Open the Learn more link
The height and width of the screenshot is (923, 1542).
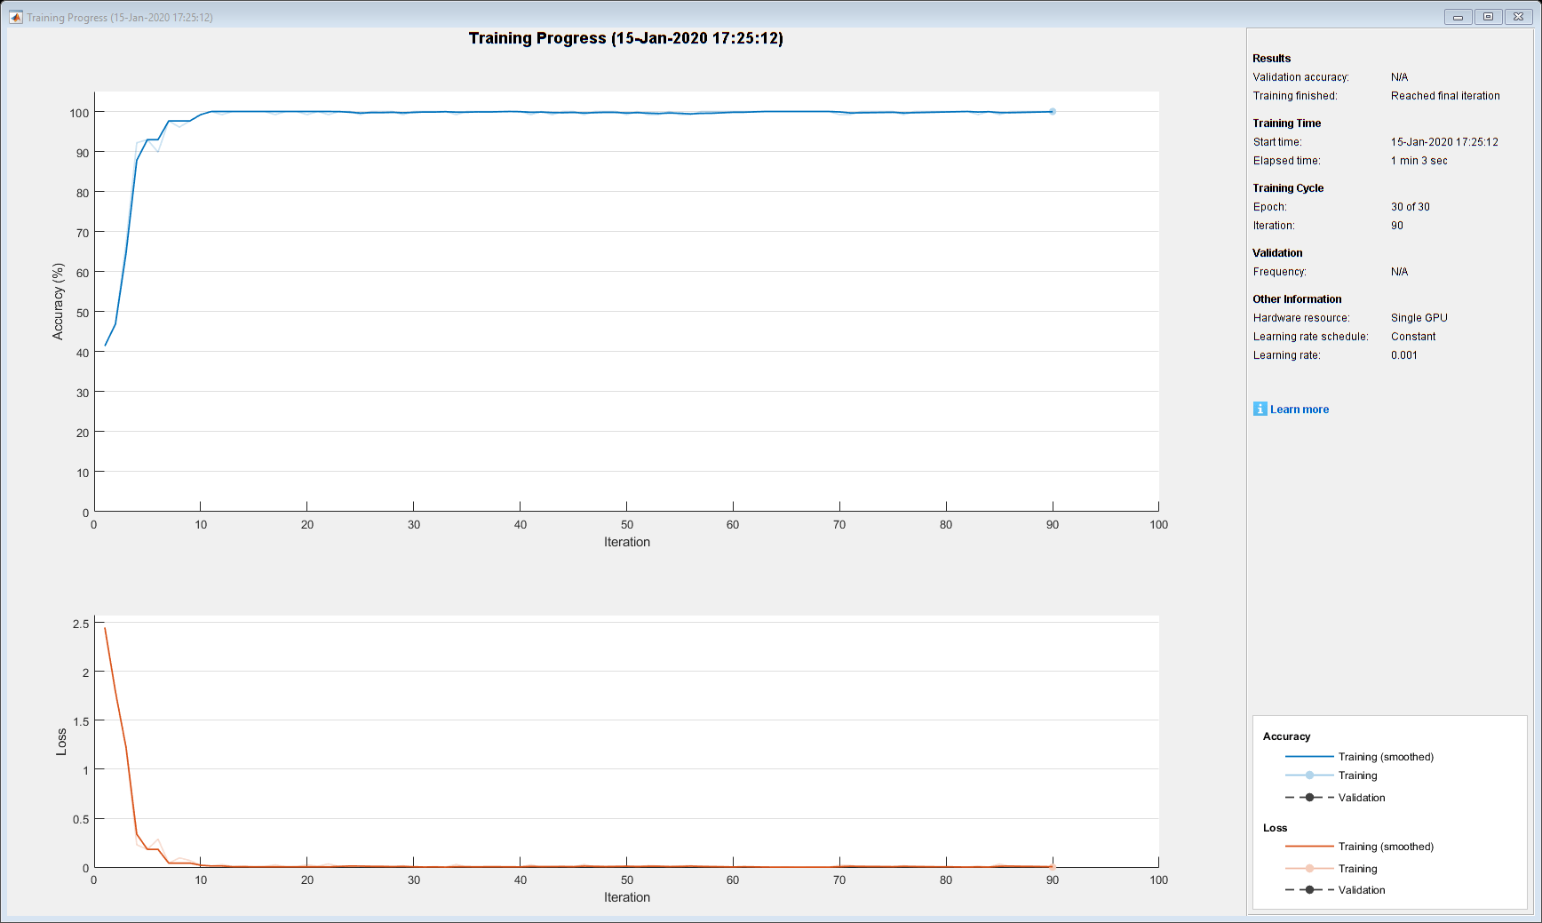(1300, 410)
